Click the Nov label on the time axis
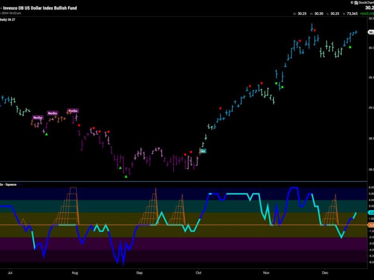This screenshot has width=374, height=280. [x=266, y=273]
